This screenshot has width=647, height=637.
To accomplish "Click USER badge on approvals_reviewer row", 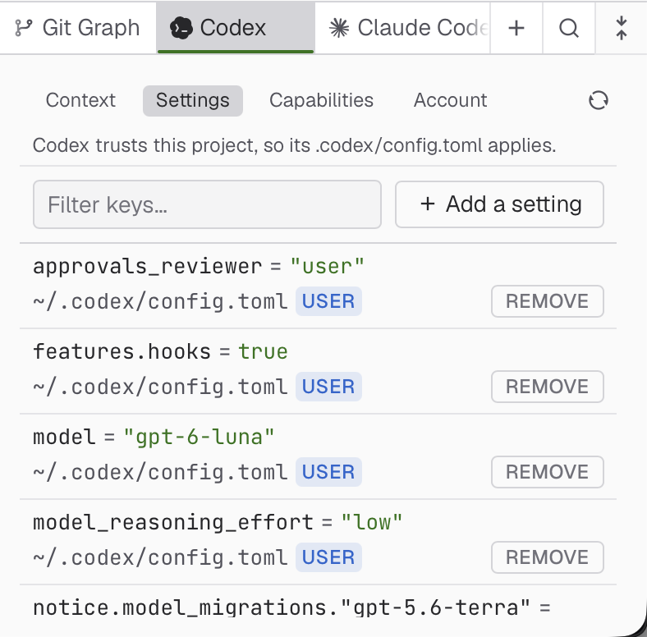I will [x=328, y=301].
